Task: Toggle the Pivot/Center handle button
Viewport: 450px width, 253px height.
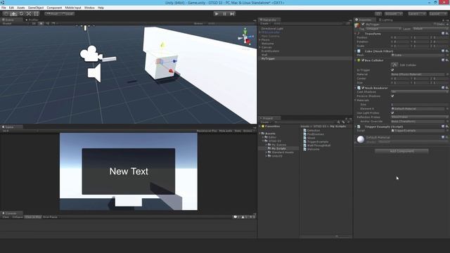Action: point(52,14)
